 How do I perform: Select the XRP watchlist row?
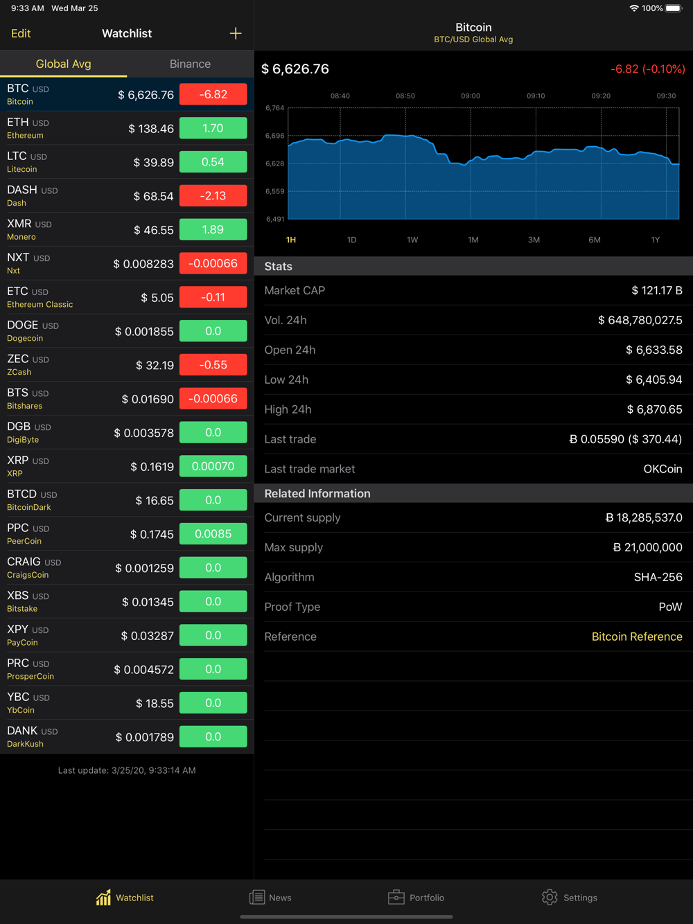click(x=127, y=466)
